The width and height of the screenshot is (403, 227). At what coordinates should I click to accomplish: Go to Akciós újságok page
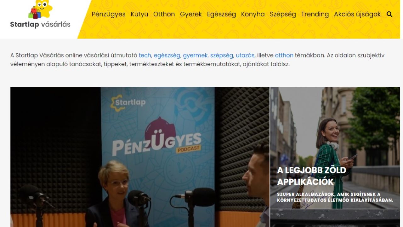357,14
